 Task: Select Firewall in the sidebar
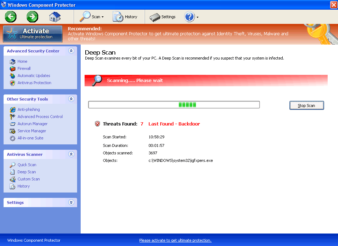[x=24, y=68]
